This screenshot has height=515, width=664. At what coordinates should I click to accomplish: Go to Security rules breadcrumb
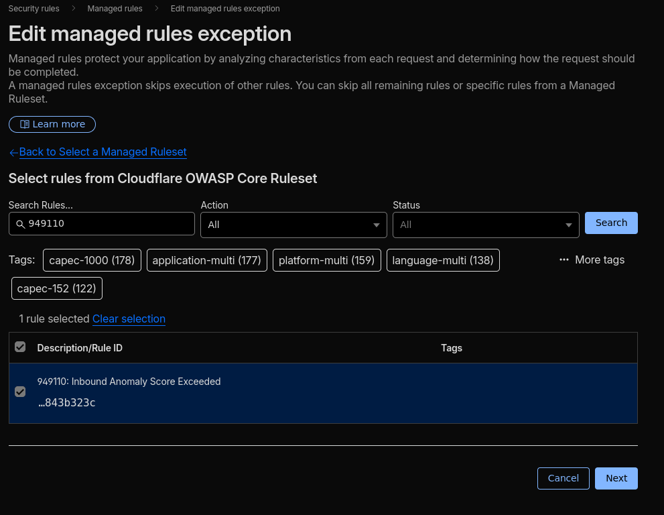34,9
